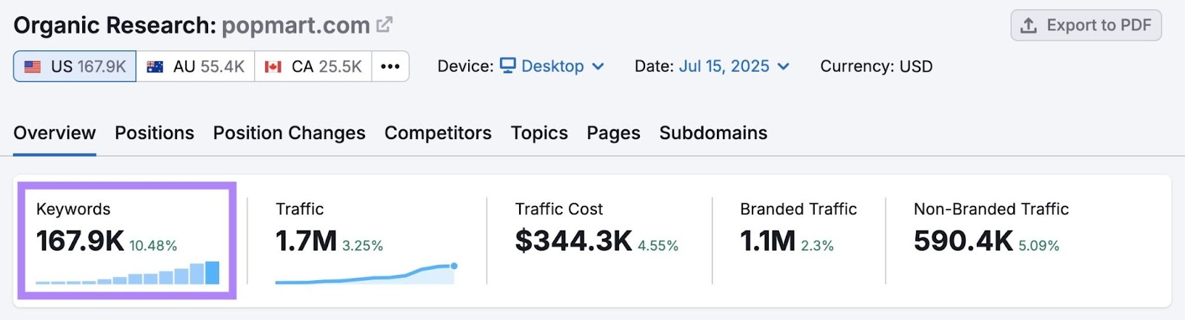This screenshot has width=1185, height=320.
Task: Click the Keywords 167.9K metric value
Action: coord(80,241)
